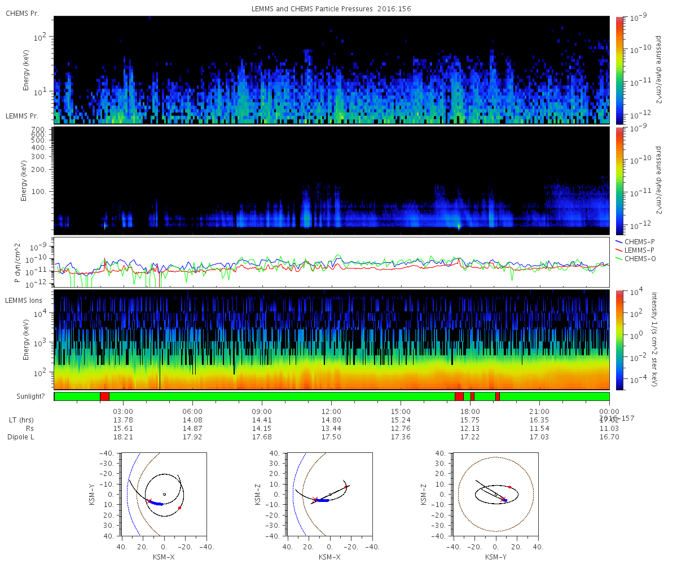Click the LT value 16.35
Viewport: 677px width, 564px height.
pos(540,420)
